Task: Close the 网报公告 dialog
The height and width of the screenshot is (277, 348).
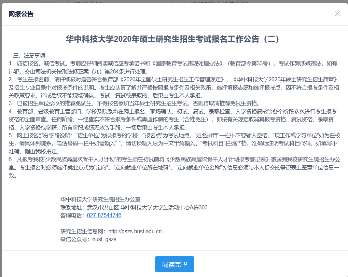Action: (337, 14)
